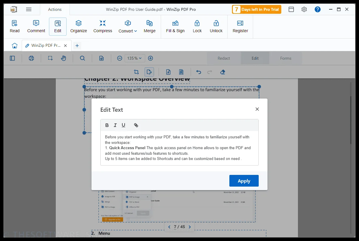
Task: Toggle bold in Edit Text
Action: point(107,125)
